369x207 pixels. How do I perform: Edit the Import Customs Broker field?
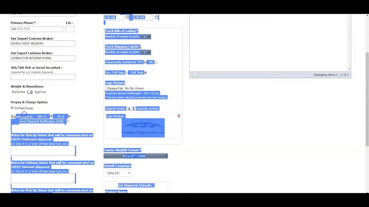click(43, 44)
